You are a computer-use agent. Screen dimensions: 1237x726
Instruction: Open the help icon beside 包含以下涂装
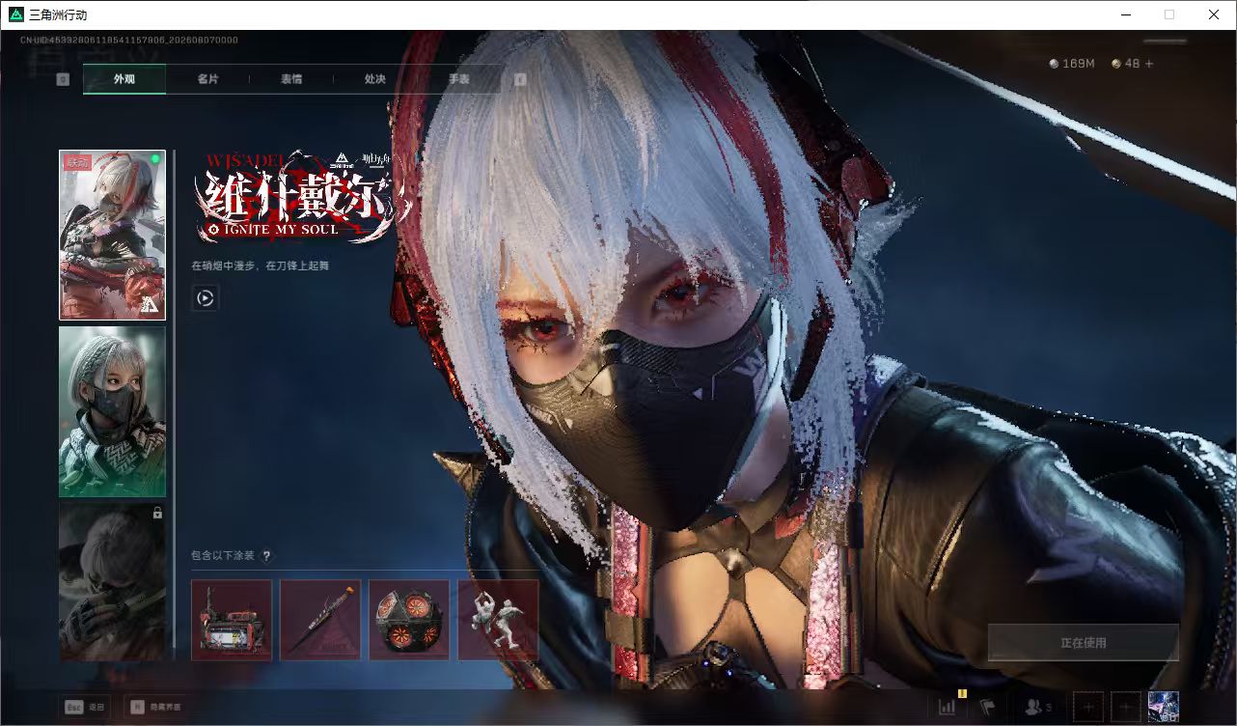click(266, 555)
